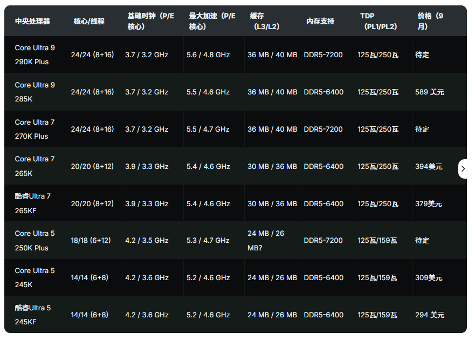Click the Core Ultra 5 245K name cell

point(35,277)
